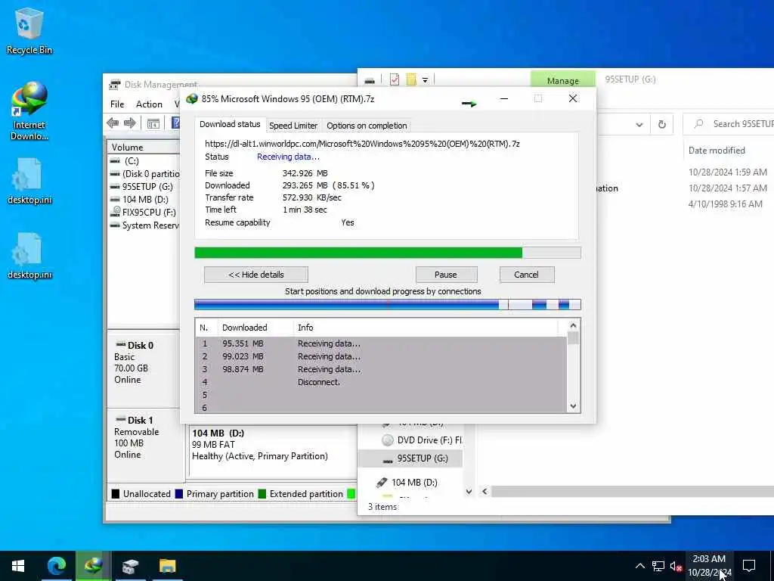
Task: Select connection 2 row with 99.023 MB
Action: click(x=381, y=356)
